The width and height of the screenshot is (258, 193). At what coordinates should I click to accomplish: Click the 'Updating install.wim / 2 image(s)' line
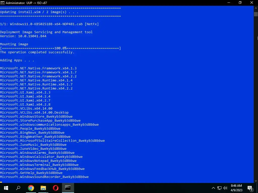coord(39,12)
